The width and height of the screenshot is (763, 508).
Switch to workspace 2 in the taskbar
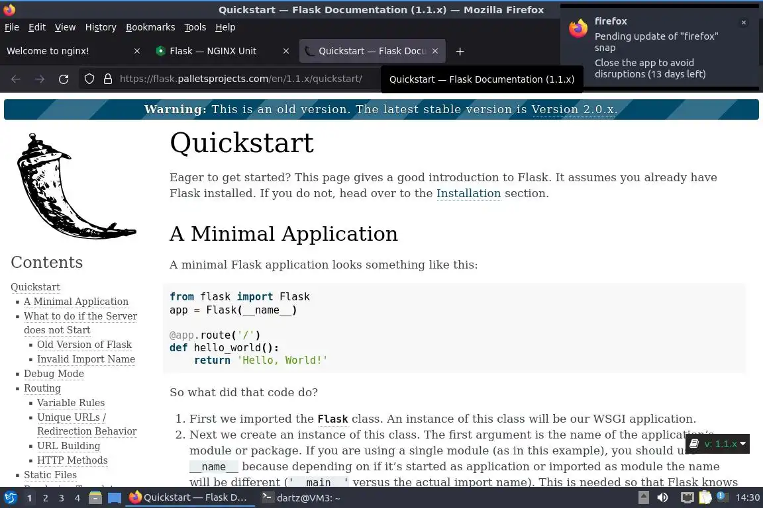(45, 498)
